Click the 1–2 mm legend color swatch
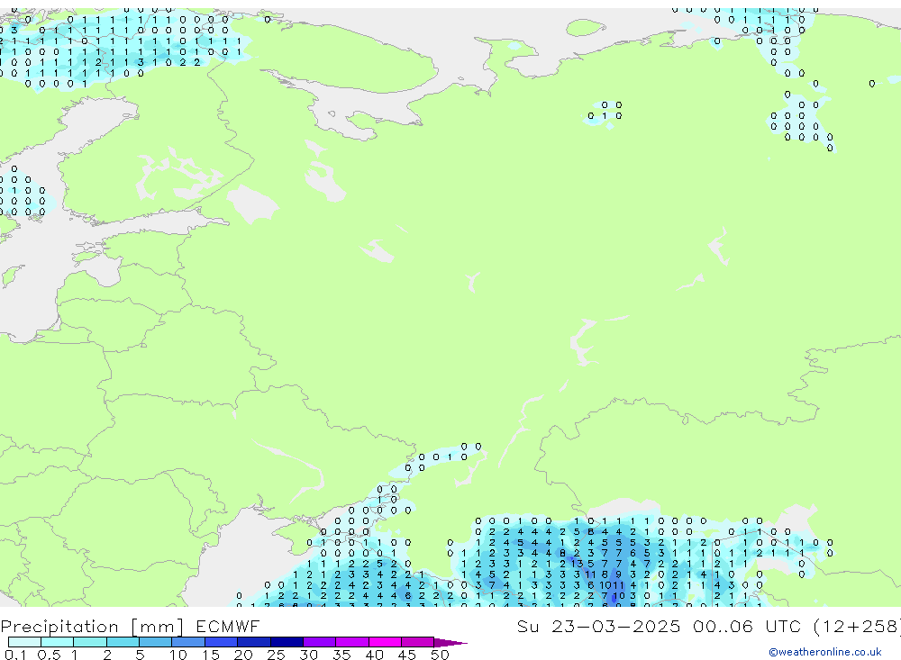 (90, 642)
